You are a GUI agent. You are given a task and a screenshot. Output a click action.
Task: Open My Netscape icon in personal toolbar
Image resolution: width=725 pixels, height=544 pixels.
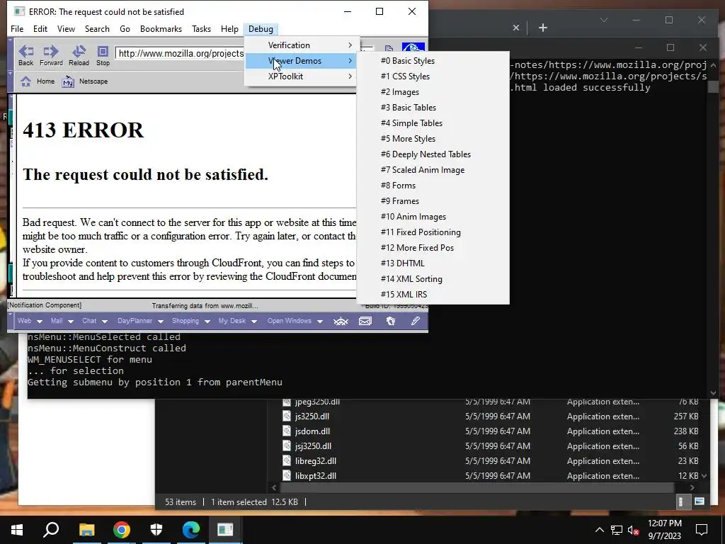coord(68,81)
